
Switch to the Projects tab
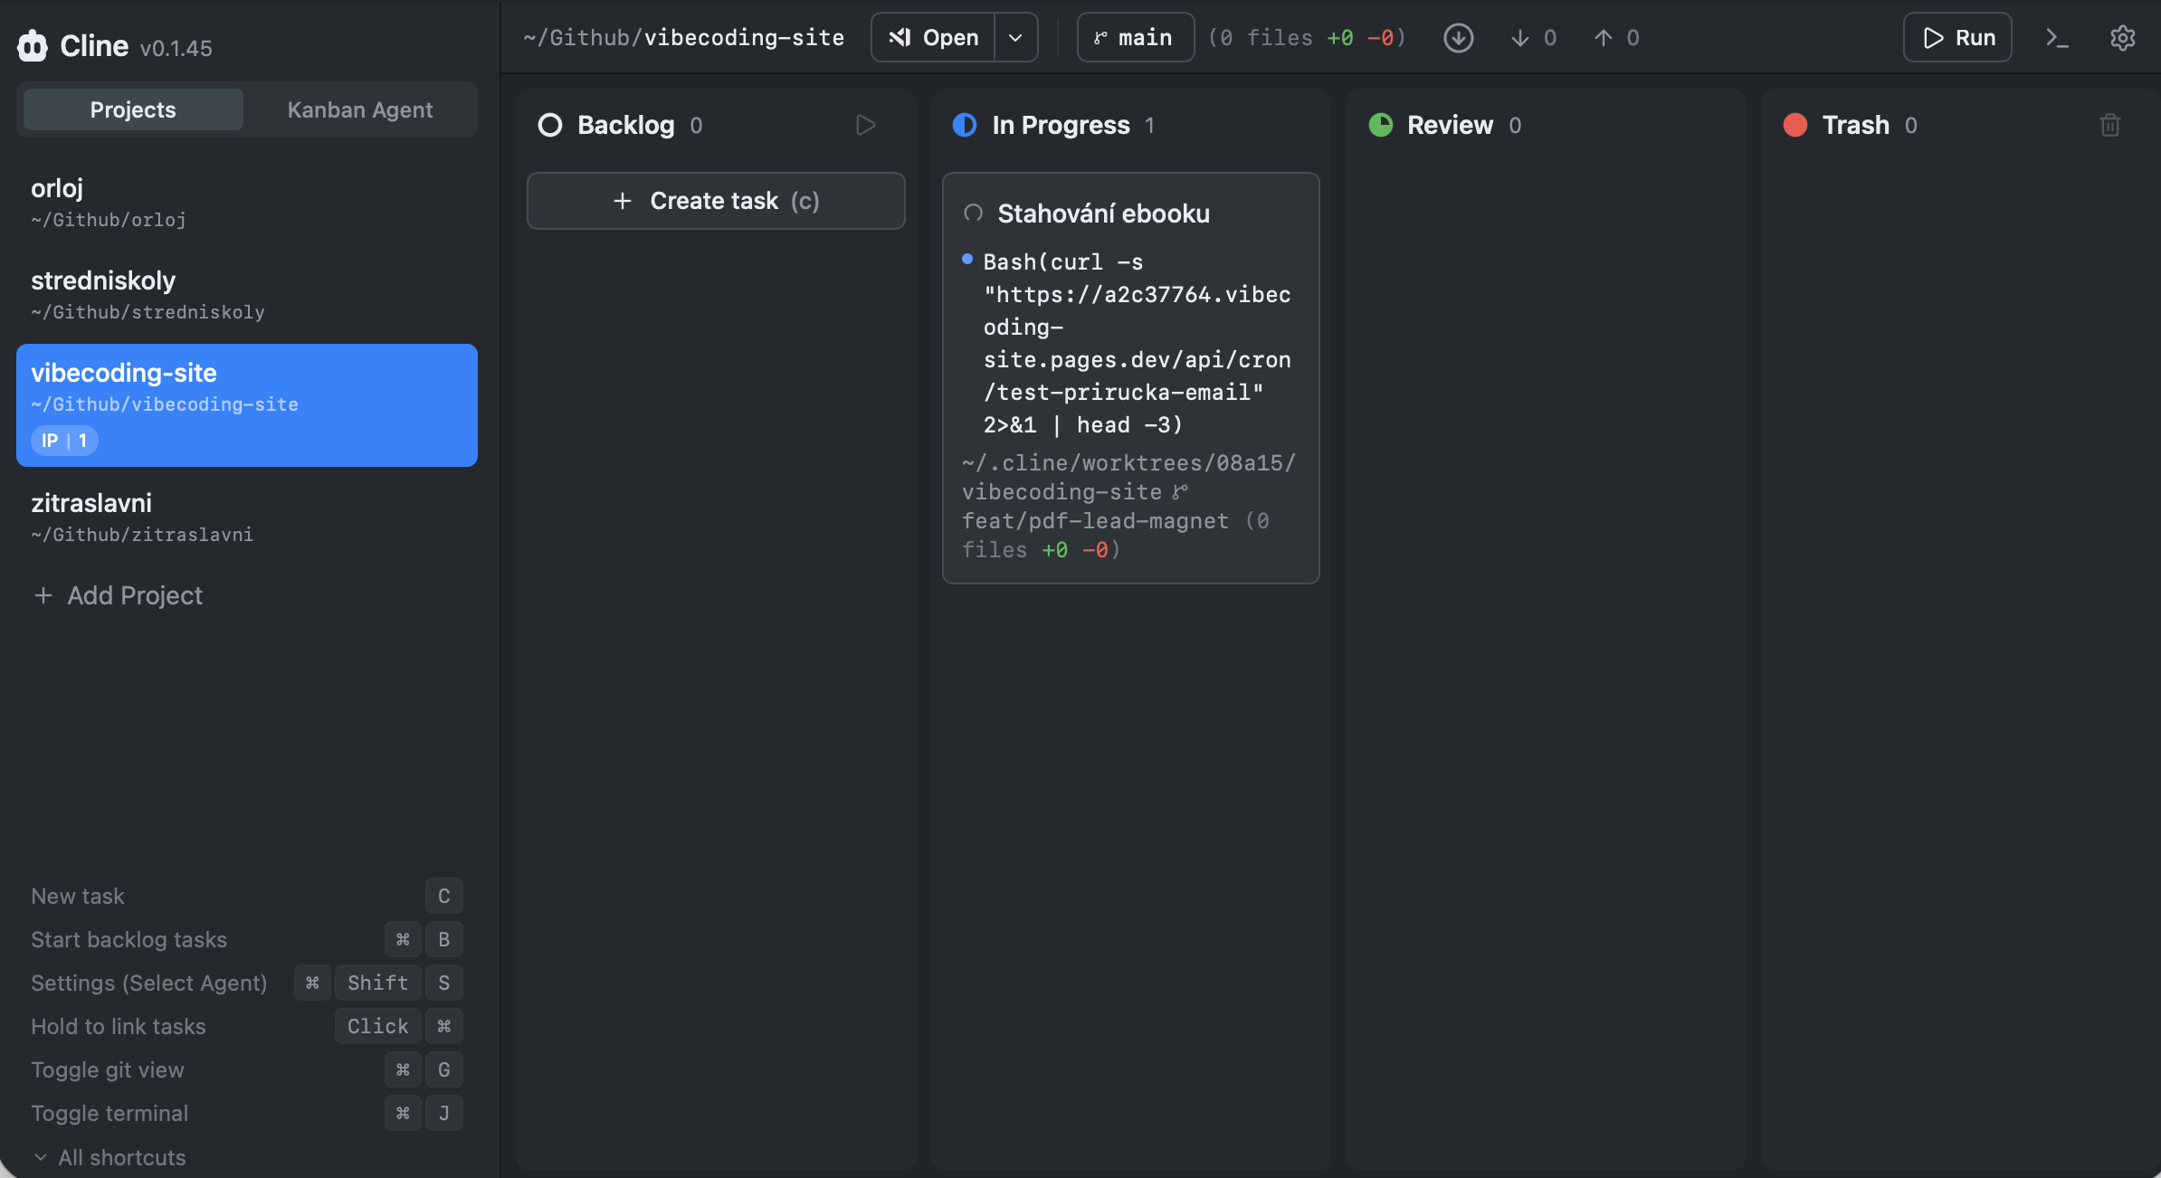133,109
